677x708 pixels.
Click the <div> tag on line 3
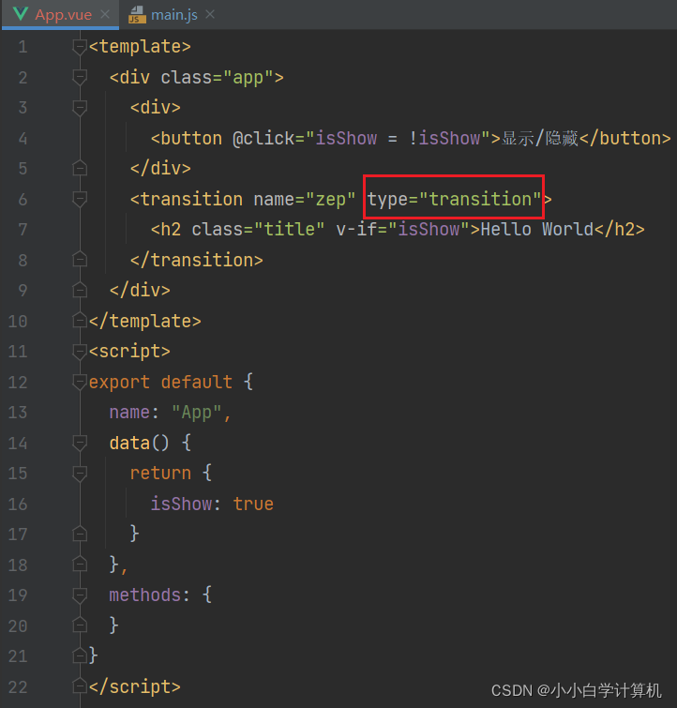pyautogui.click(x=156, y=108)
